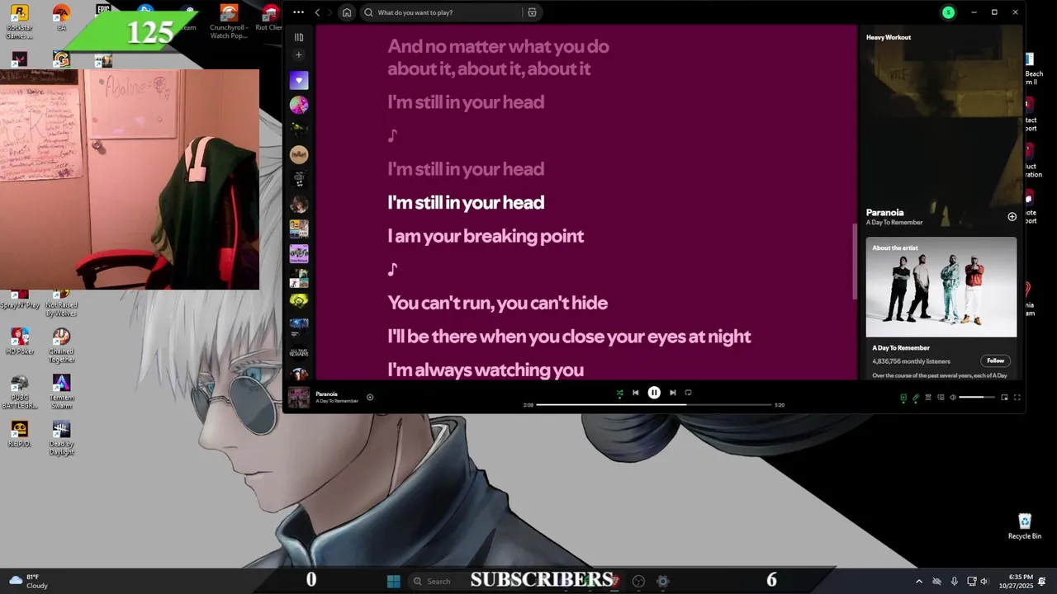Add Paranoia to playlist in the Now Playing panel
Screen dimensions: 1057x594
pyautogui.click(x=1012, y=216)
